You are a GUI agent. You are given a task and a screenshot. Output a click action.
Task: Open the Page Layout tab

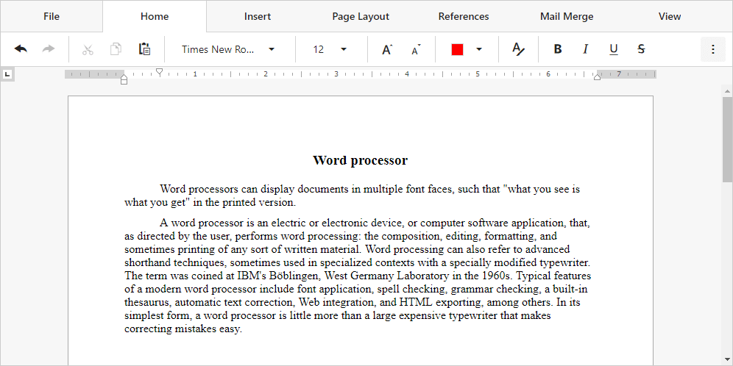point(361,16)
